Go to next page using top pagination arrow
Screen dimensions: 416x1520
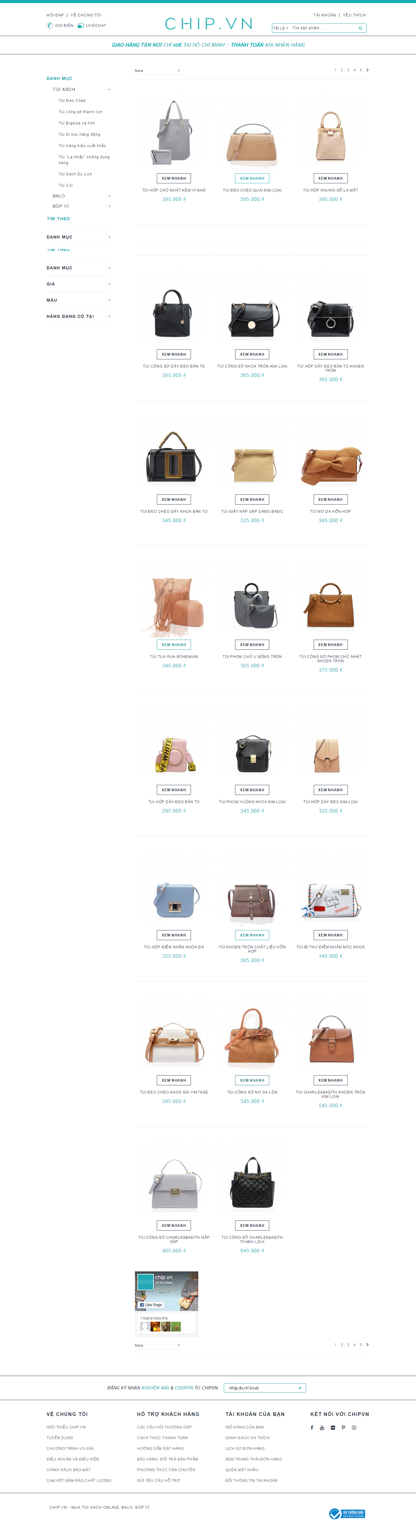click(368, 70)
